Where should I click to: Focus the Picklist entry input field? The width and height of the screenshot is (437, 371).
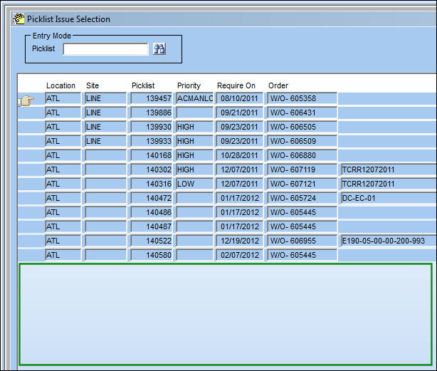[x=105, y=49]
